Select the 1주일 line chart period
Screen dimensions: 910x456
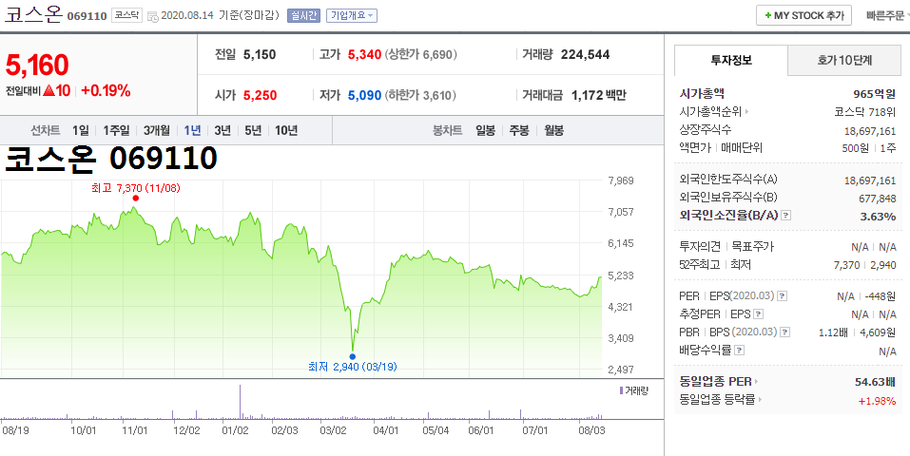[115, 130]
